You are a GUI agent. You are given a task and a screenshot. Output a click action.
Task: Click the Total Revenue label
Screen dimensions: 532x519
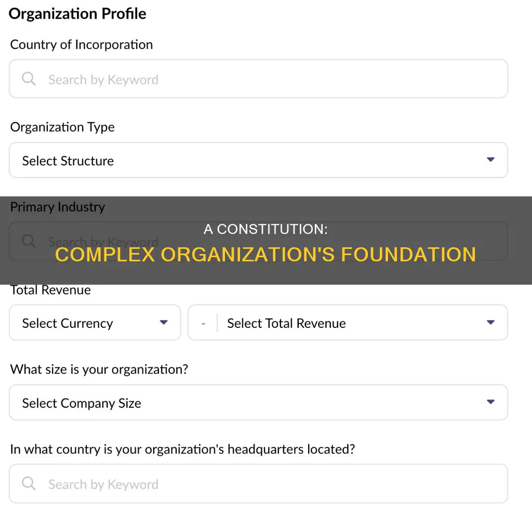[50, 290]
